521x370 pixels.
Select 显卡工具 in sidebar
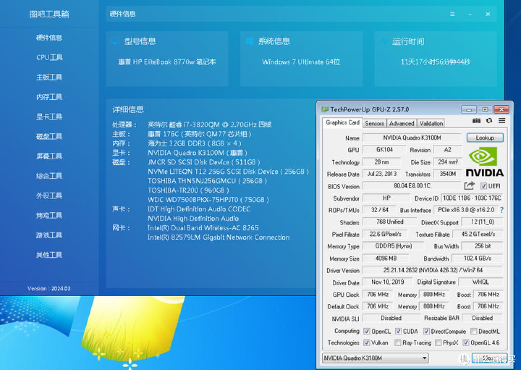(49, 117)
